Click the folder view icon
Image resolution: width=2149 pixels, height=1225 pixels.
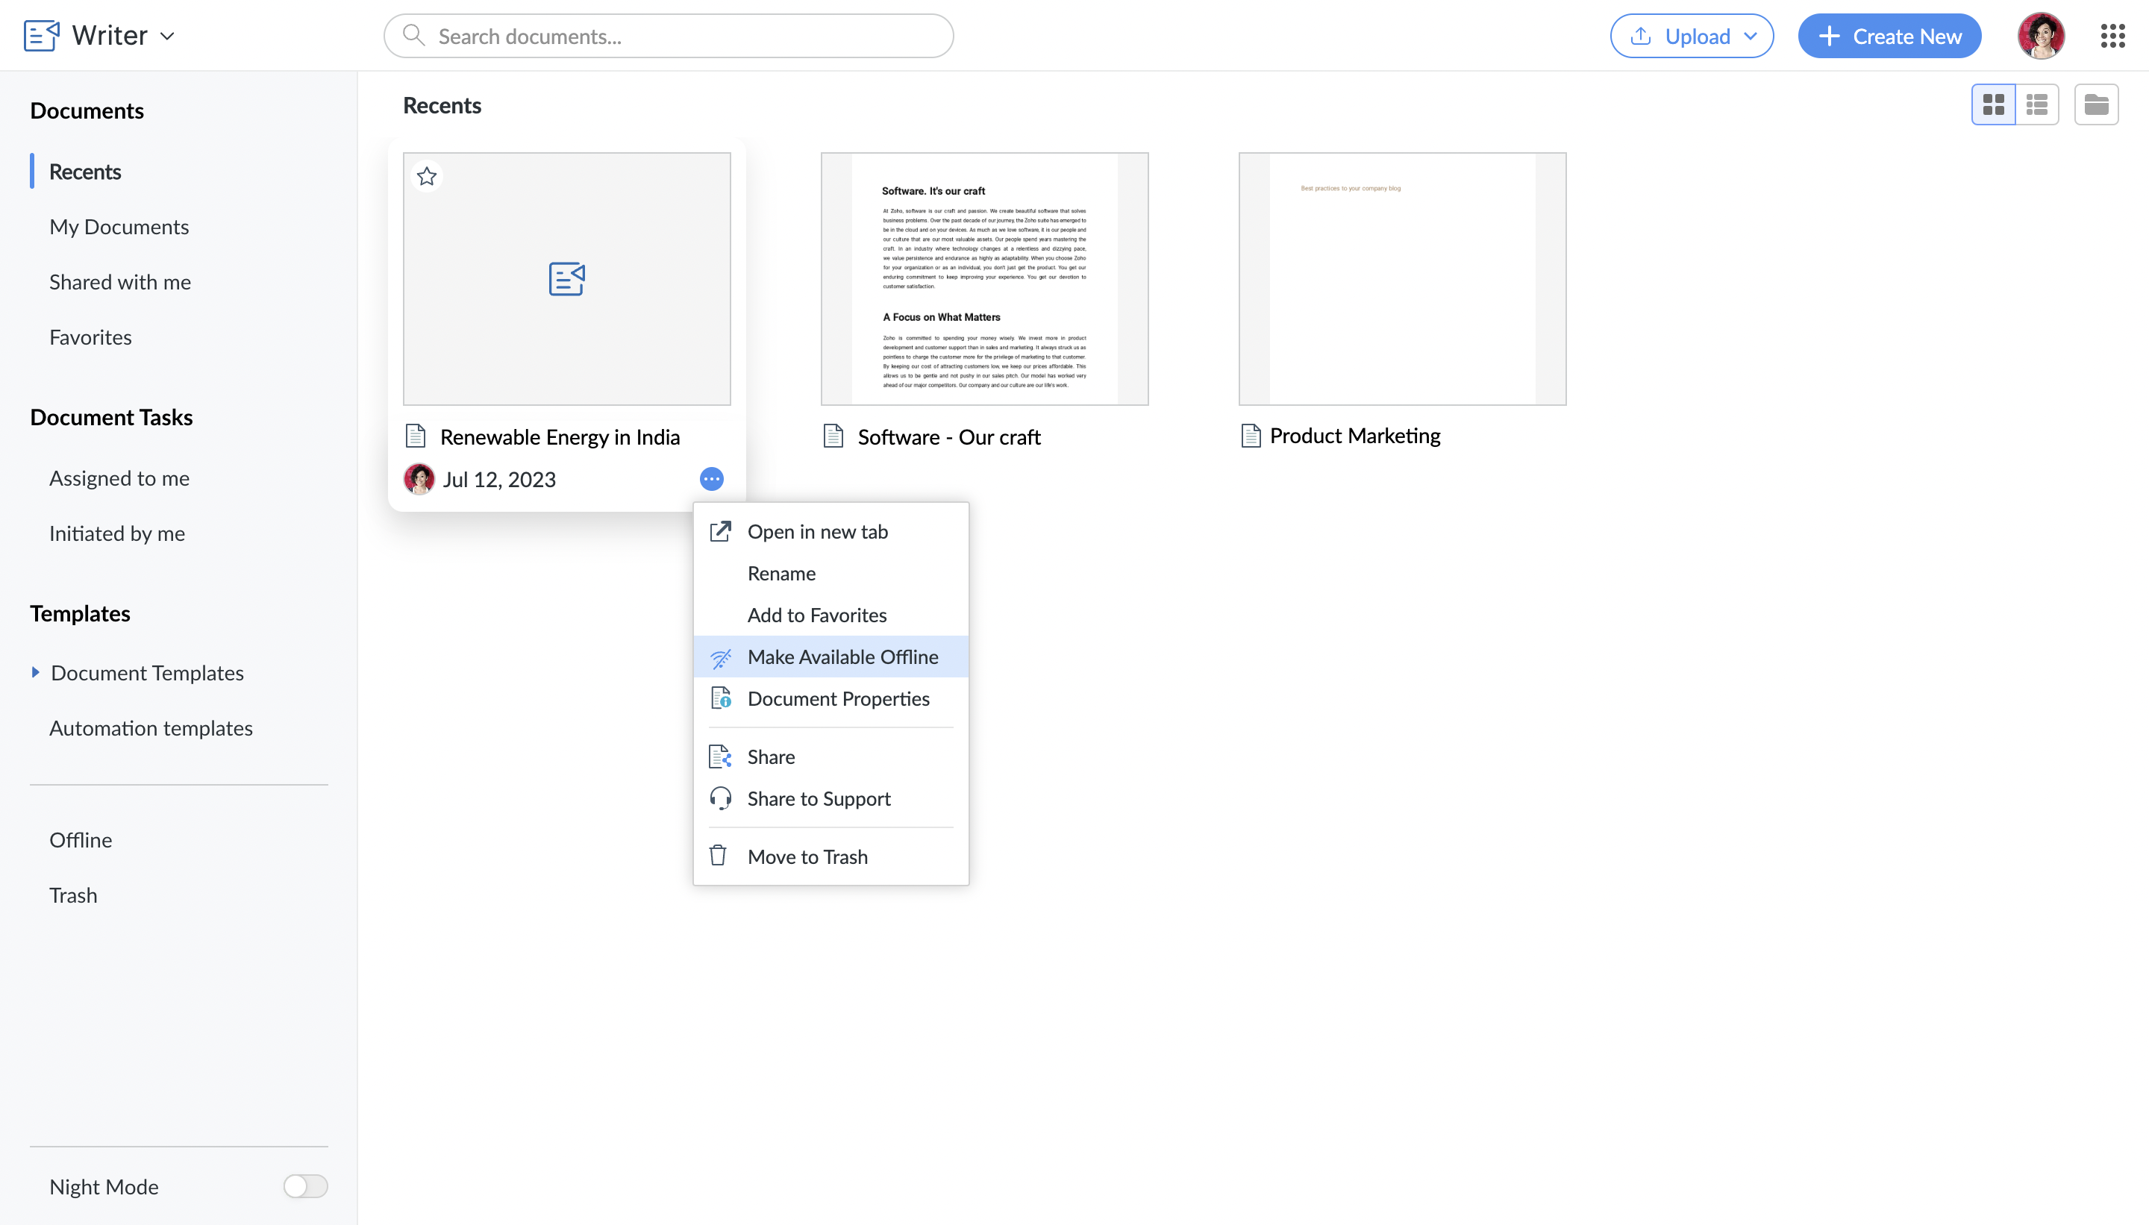point(2096,104)
